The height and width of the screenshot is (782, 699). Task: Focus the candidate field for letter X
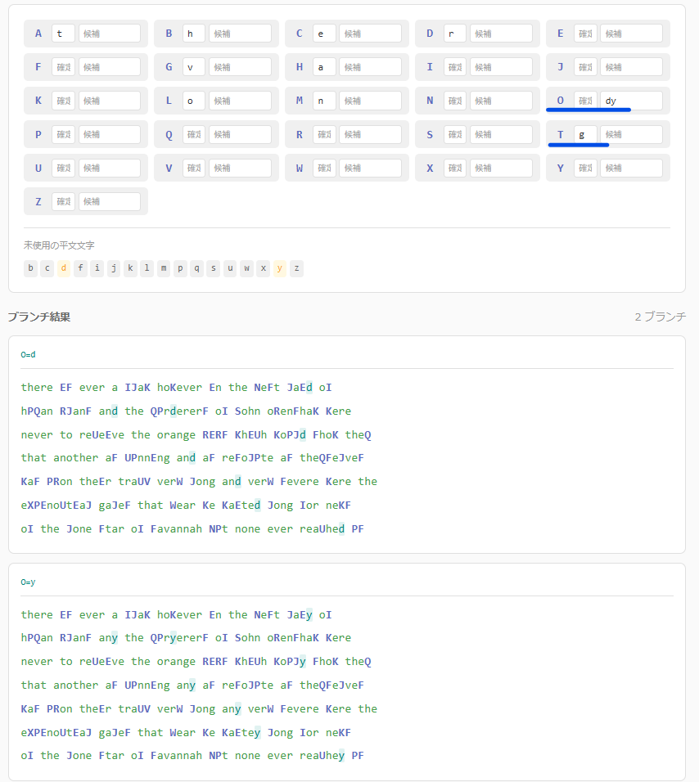click(501, 168)
